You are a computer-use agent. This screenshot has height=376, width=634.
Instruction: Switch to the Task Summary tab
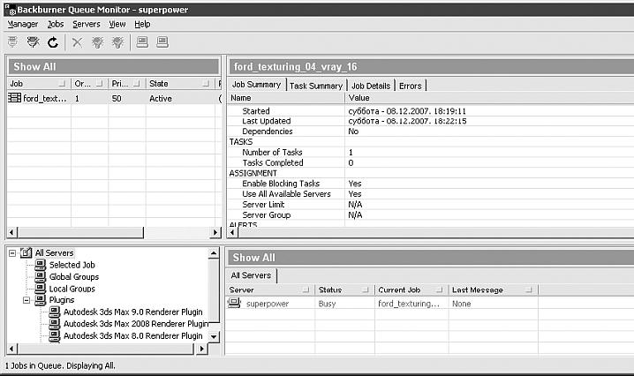(x=316, y=86)
